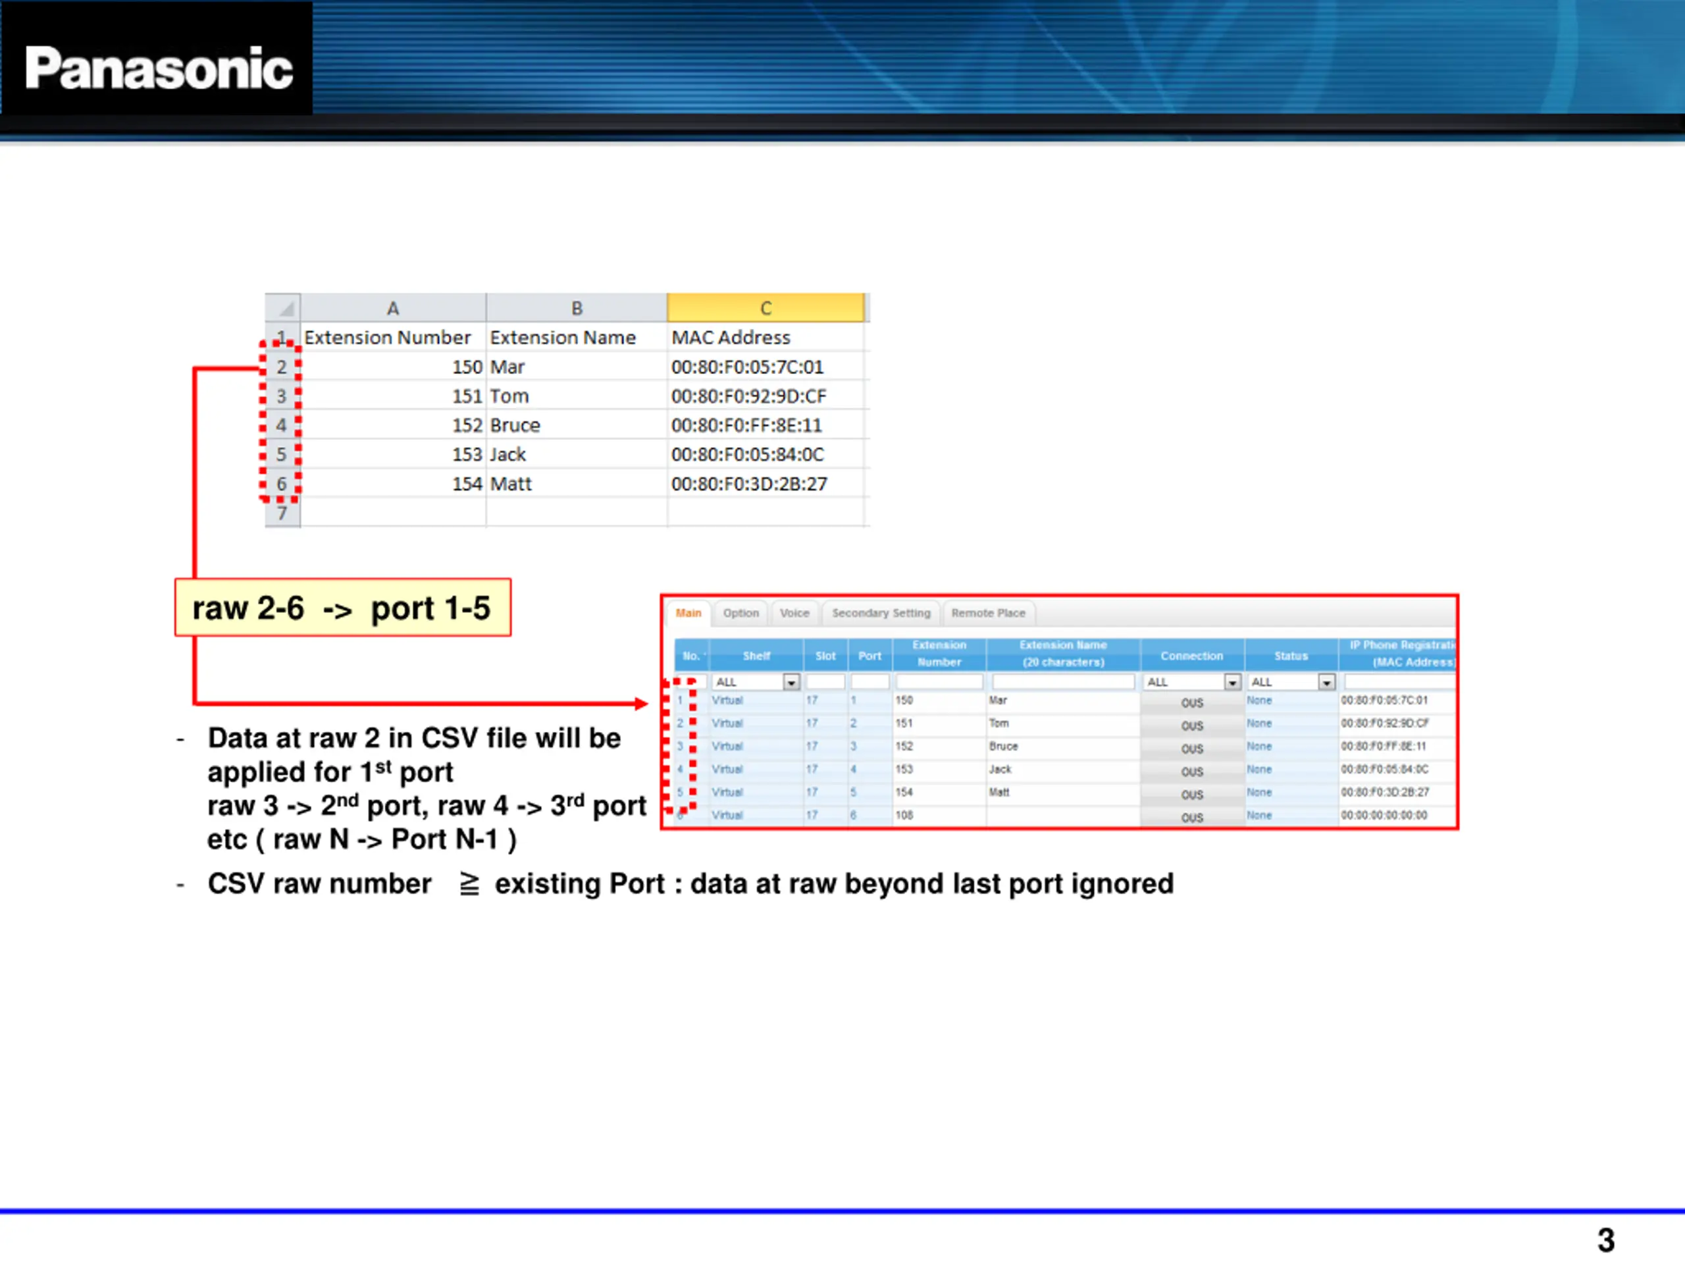Click status 'None' for extension 154
Image resolution: width=1685 pixels, height=1264 pixels.
[1259, 793]
